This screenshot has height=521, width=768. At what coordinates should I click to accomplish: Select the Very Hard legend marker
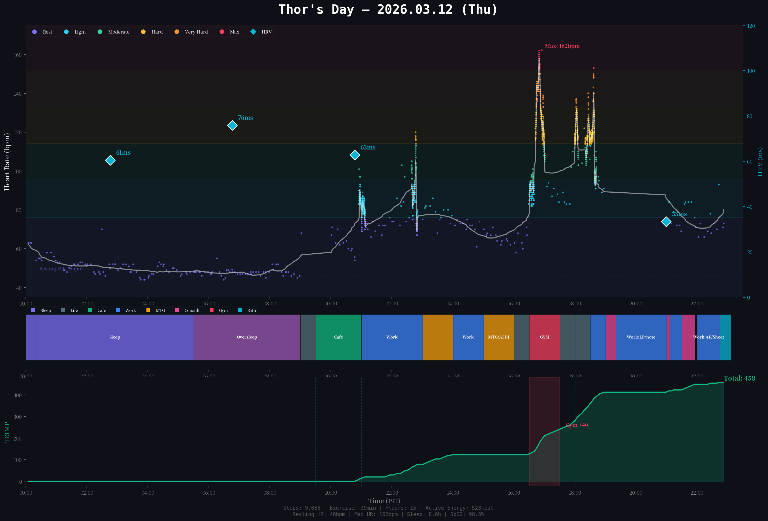click(177, 32)
